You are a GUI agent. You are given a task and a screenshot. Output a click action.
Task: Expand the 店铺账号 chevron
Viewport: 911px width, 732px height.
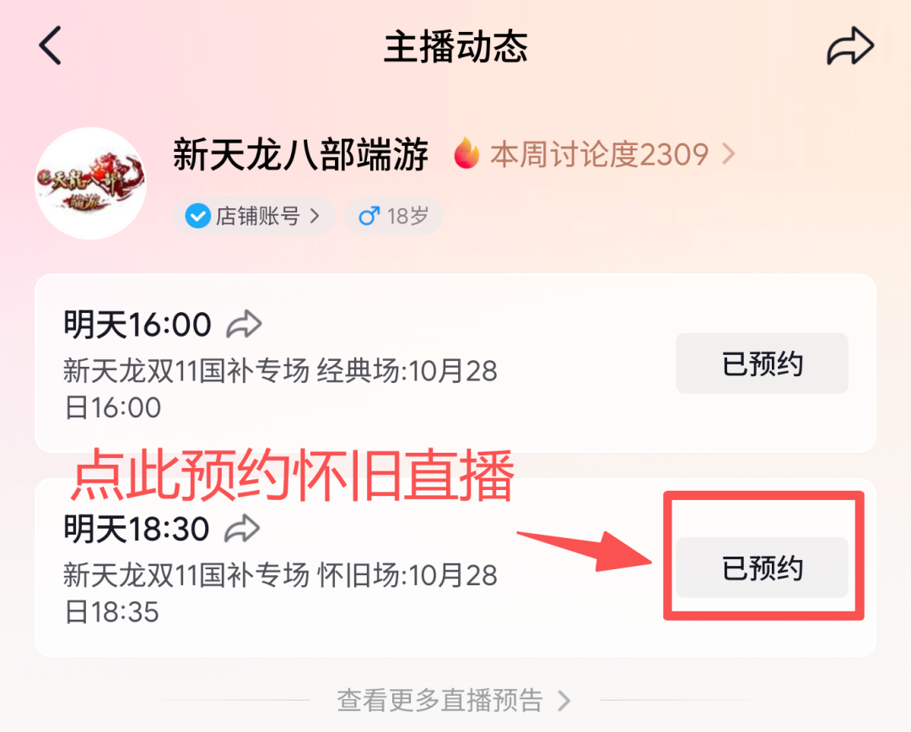(x=315, y=216)
